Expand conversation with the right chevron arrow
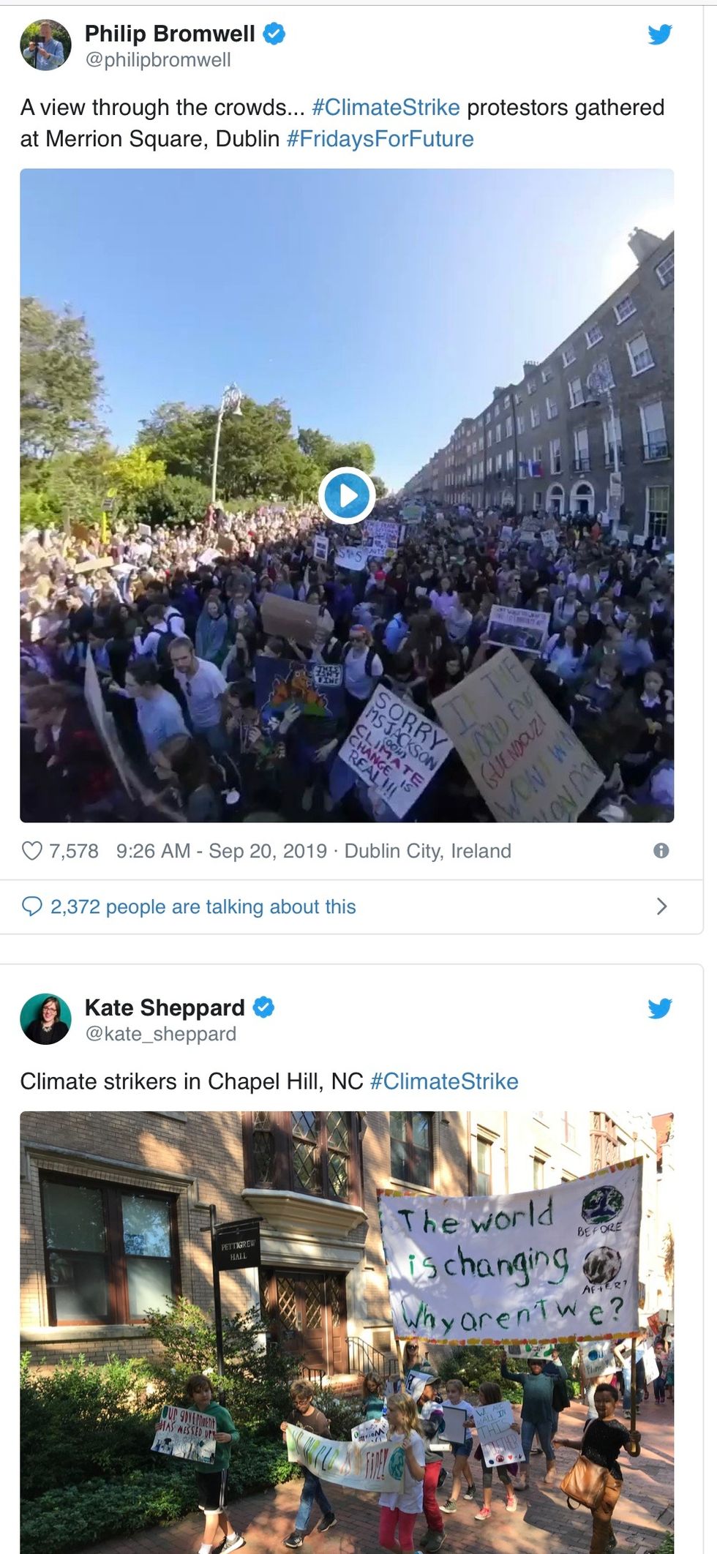This screenshot has width=717, height=1554. point(661,906)
